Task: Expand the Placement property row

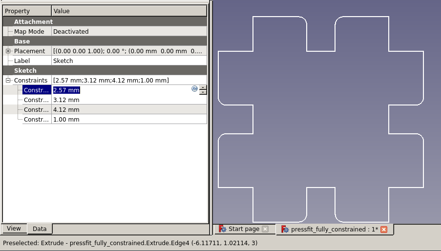Action: coord(8,51)
